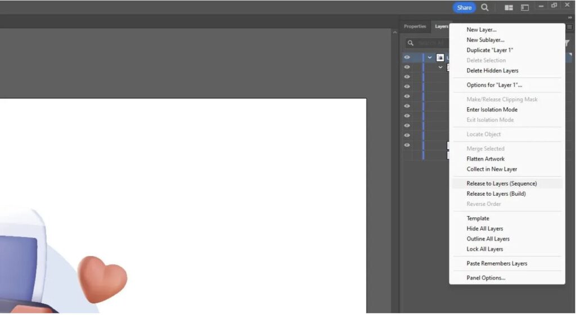The height and width of the screenshot is (315, 576).
Task: Switch to the Properties tab
Action: pyautogui.click(x=415, y=26)
